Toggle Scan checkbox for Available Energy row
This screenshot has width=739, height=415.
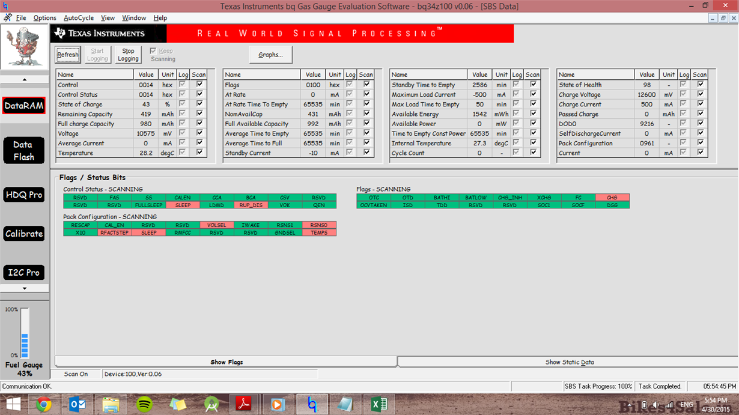(534, 114)
